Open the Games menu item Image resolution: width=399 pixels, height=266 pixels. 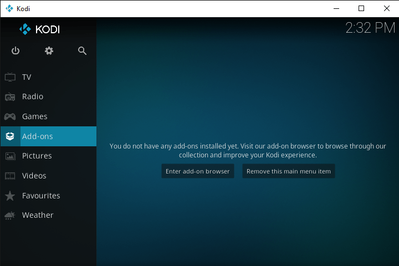point(48,116)
